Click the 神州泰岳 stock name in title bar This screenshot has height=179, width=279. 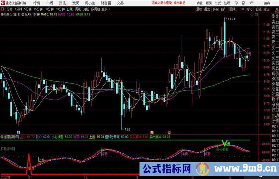[x=179, y=3]
